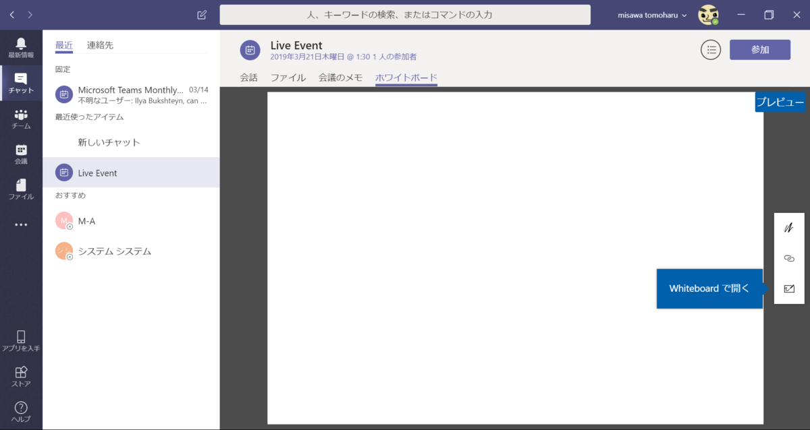Click the user profile avatar picture
Screen dimensions: 810x430
pos(708,15)
